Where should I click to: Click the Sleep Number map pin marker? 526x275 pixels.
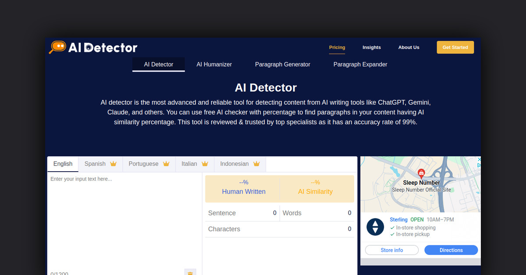coord(421,173)
